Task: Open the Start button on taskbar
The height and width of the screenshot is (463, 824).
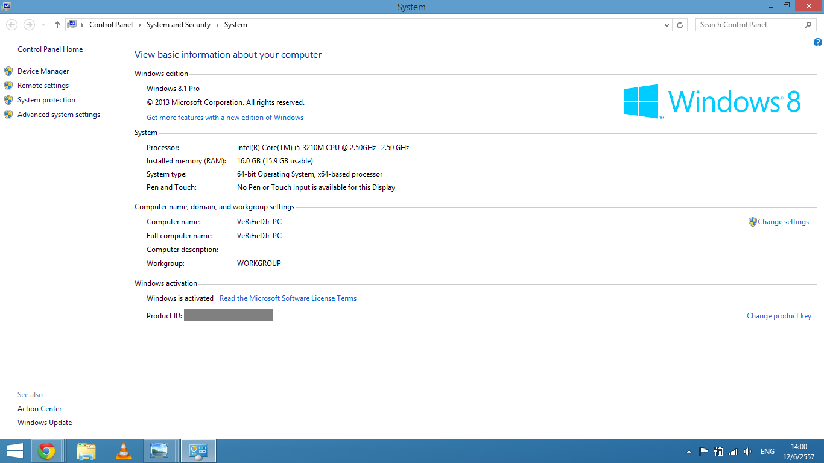Action: 14,451
